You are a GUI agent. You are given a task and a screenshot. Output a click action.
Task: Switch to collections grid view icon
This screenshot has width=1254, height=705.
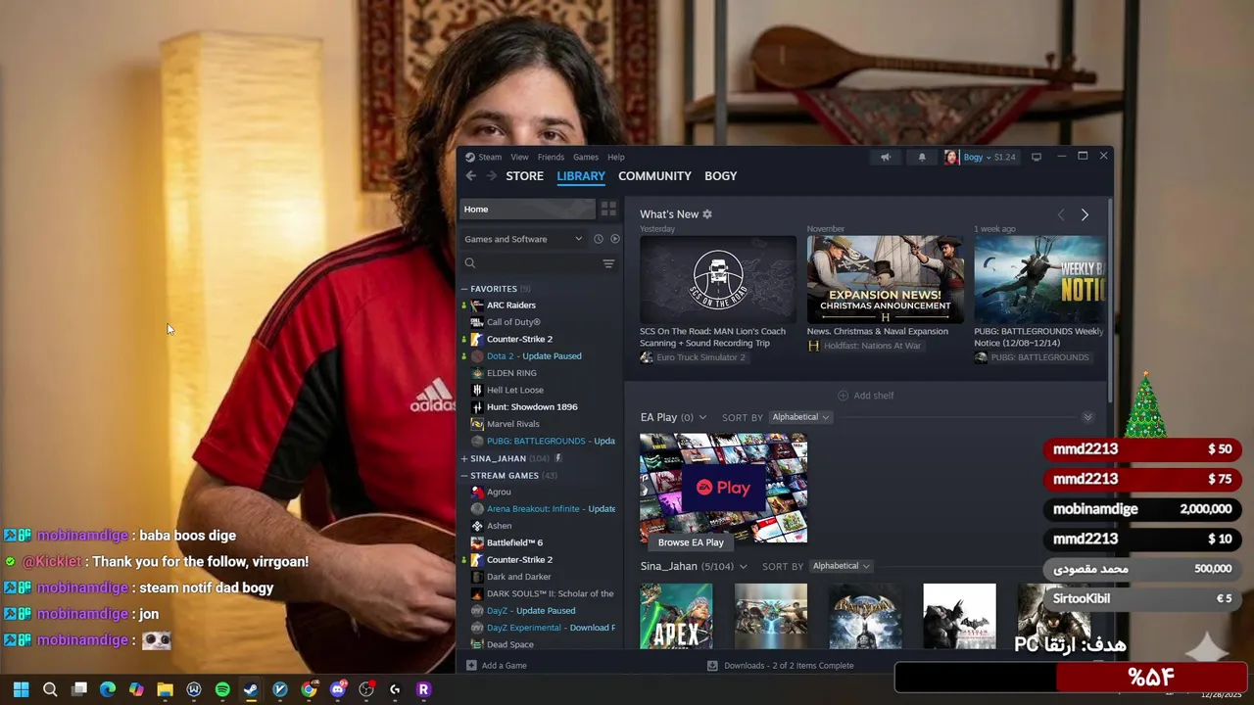tap(608, 210)
